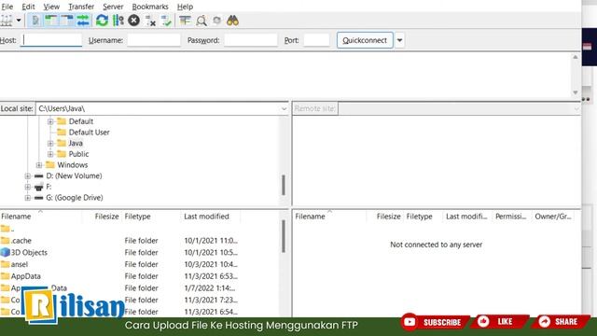Toggle directory comparison magnifier icon
Screen dimensions: 597x336
(201, 21)
